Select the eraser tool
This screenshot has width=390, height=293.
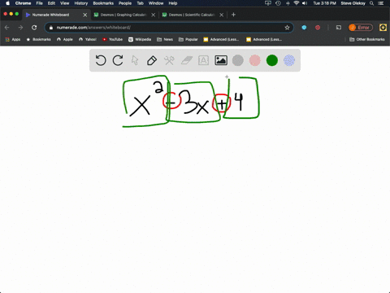[x=186, y=60]
